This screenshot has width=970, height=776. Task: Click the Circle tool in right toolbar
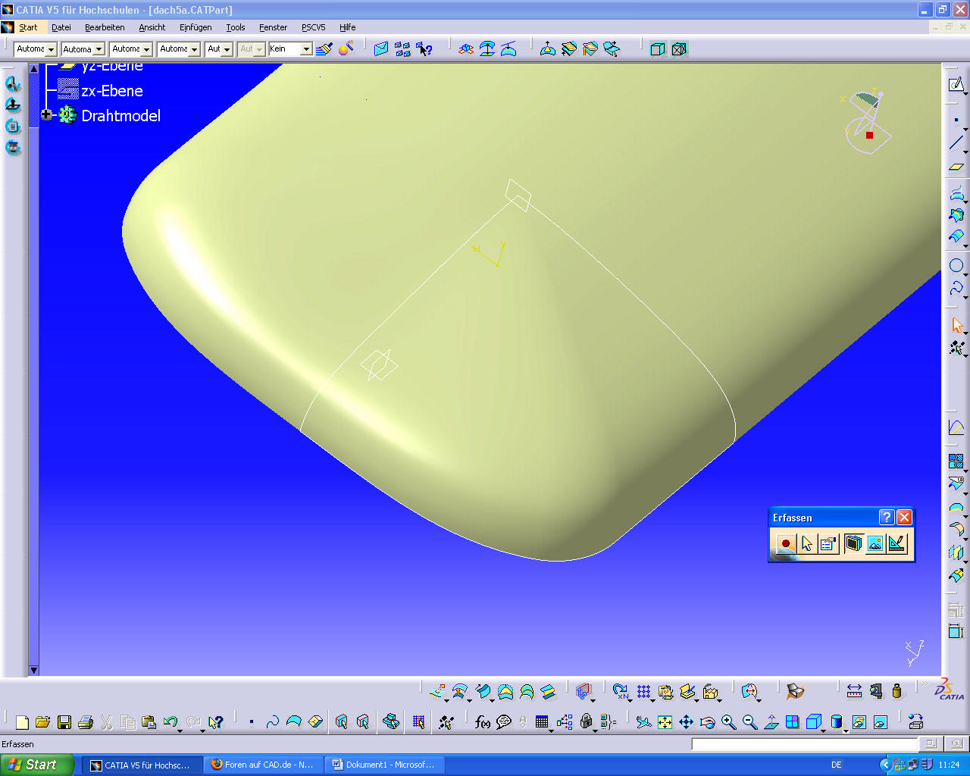pyautogui.click(x=956, y=265)
